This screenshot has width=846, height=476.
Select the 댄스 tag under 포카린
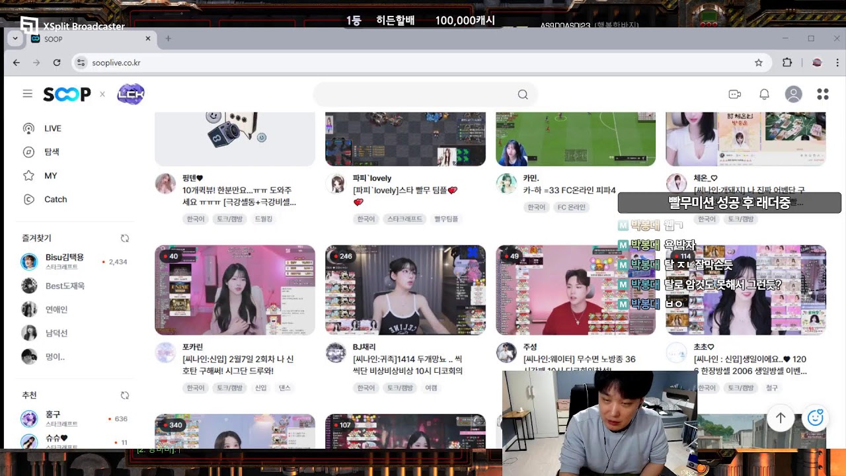click(284, 388)
